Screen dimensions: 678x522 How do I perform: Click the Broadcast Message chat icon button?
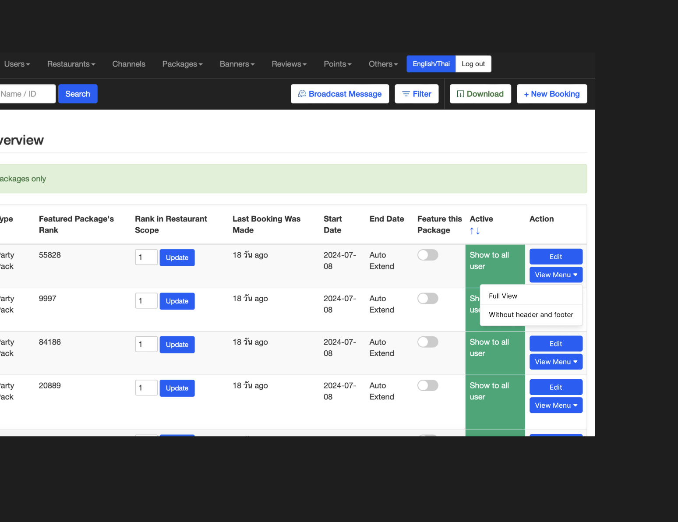(x=339, y=94)
